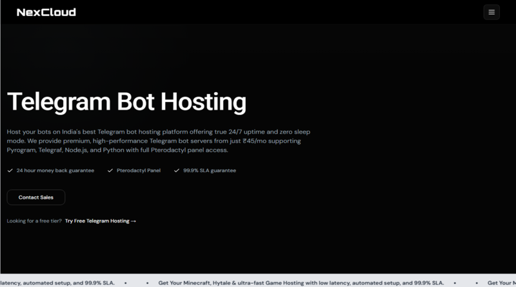Open the hamburger navigation menu
The height and width of the screenshot is (287, 516).
click(x=491, y=12)
